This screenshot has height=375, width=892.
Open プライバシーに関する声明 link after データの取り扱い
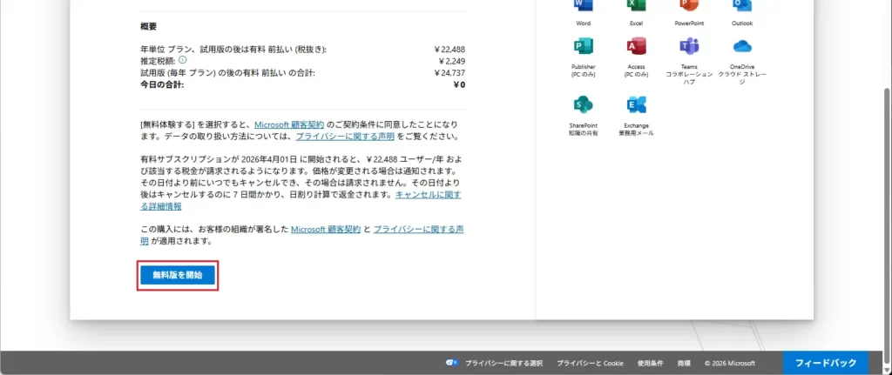click(345, 137)
